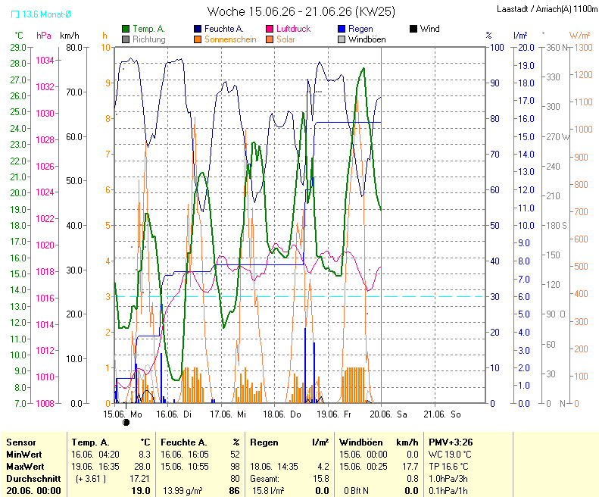Click the pink Luftdruck legend swatch

pos(270,29)
